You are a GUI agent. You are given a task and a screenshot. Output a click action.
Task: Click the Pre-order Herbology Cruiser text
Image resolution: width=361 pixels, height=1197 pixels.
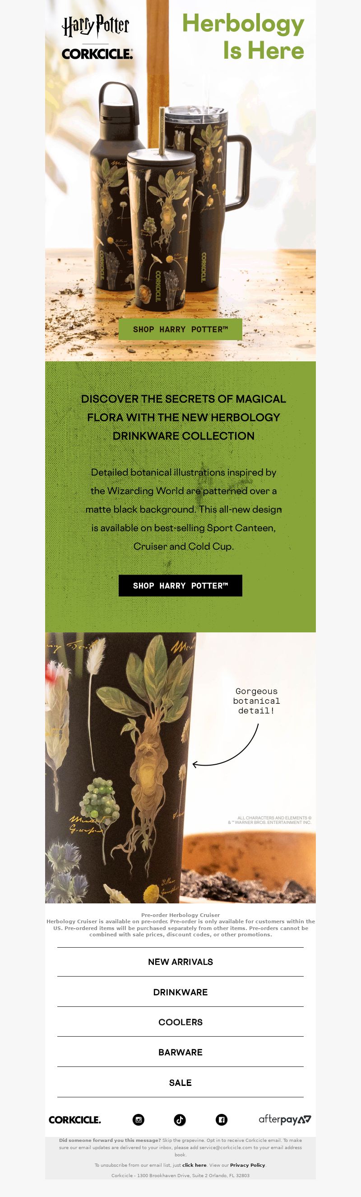tap(180, 915)
